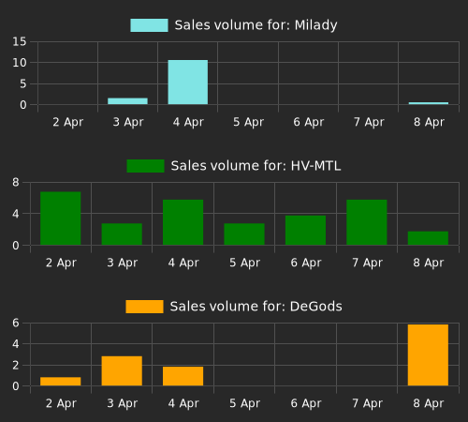Click the green HV-MTL legend swatch
This screenshot has width=468, height=422.
pyautogui.click(x=145, y=166)
